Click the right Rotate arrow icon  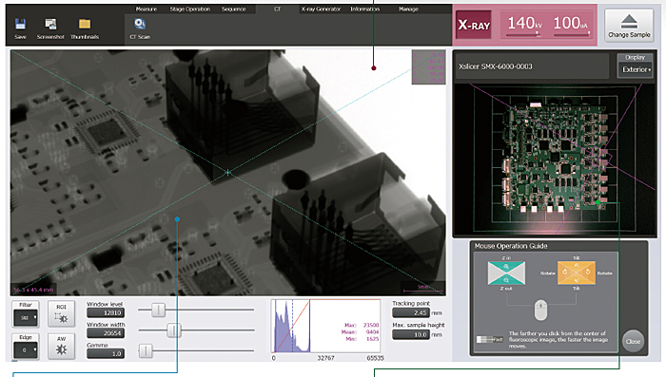coord(588,273)
